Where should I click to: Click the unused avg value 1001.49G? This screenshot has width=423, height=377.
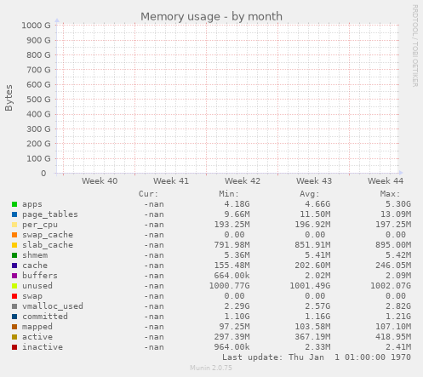[x=310, y=286]
